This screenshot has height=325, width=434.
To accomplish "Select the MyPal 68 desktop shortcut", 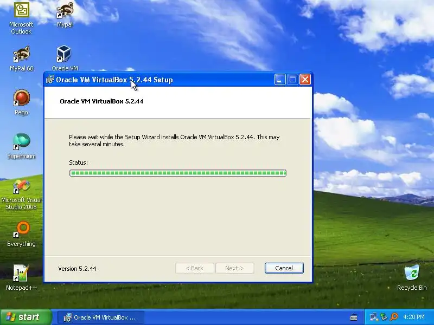I will [21, 58].
